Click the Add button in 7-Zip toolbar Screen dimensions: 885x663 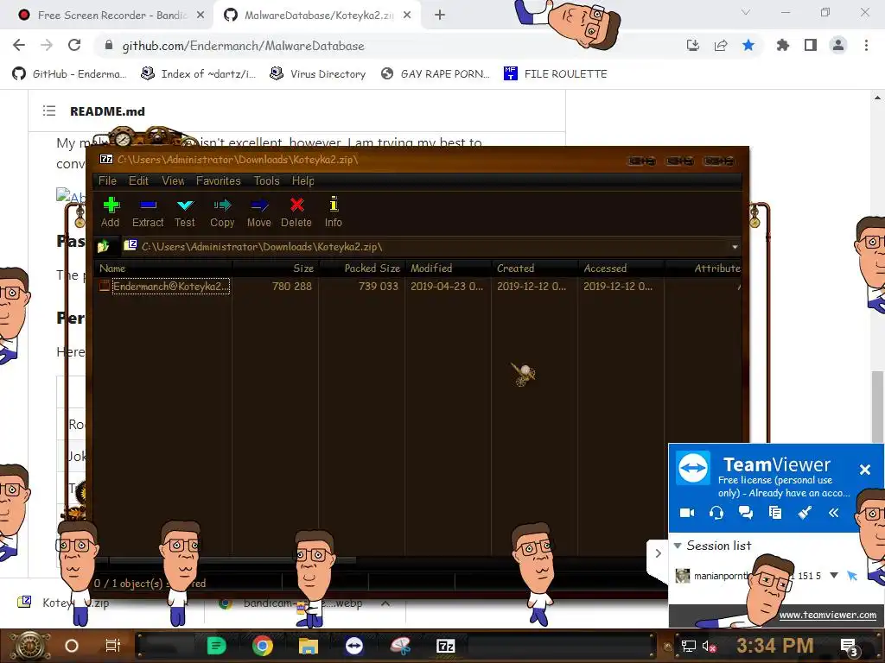(111, 212)
